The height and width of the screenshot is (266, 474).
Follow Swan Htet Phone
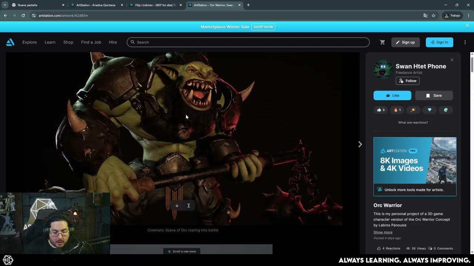pos(407,81)
